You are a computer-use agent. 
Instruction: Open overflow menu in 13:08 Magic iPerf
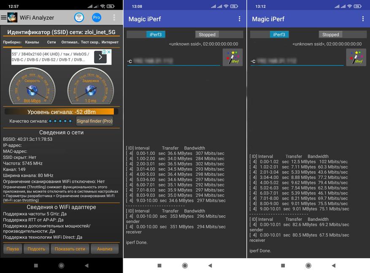(239, 19)
